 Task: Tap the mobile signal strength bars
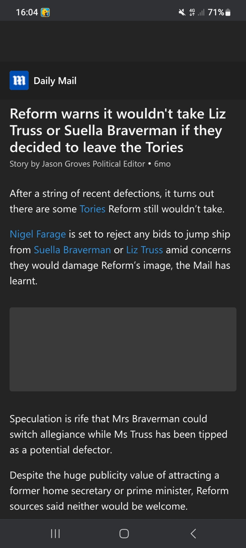(201, 12)
